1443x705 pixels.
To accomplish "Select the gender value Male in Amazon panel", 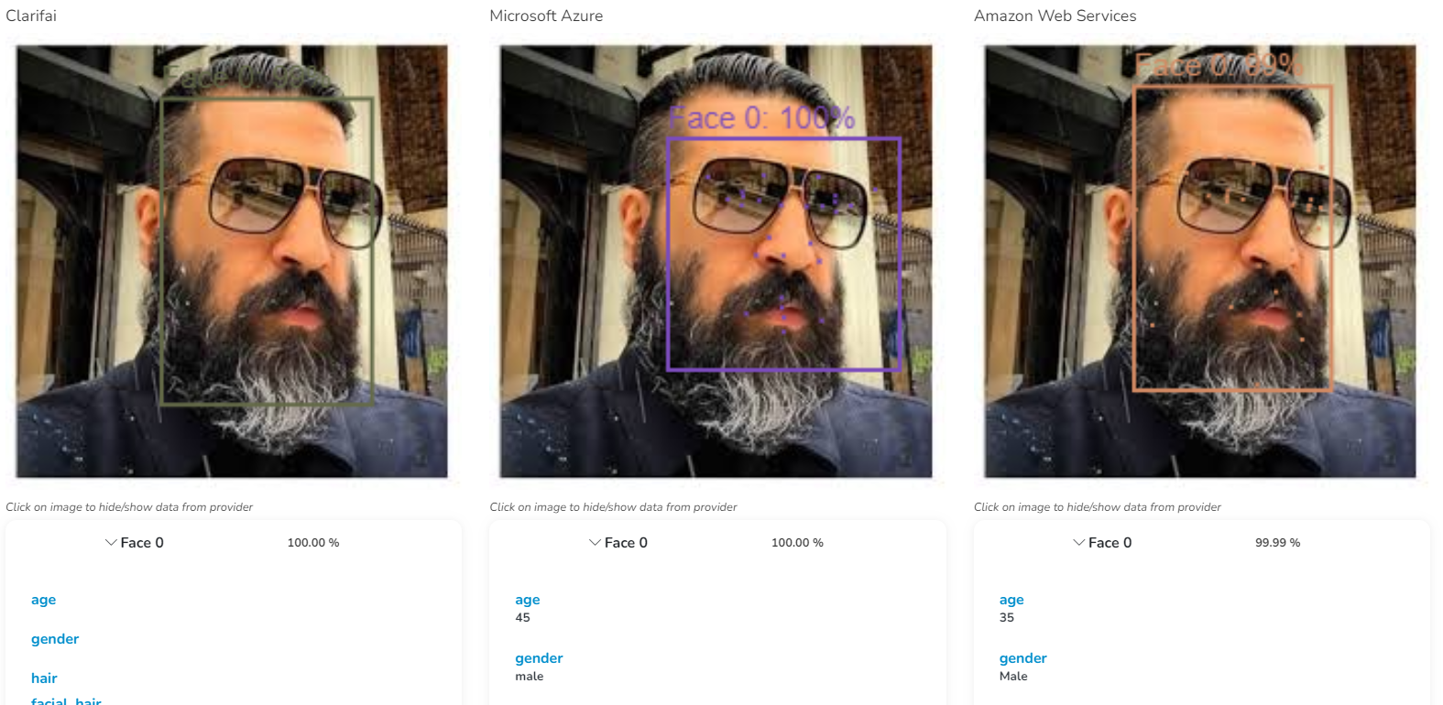I will click(1013, 676).
